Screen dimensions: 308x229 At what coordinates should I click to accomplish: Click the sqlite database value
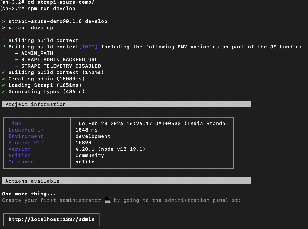[85, 162]
